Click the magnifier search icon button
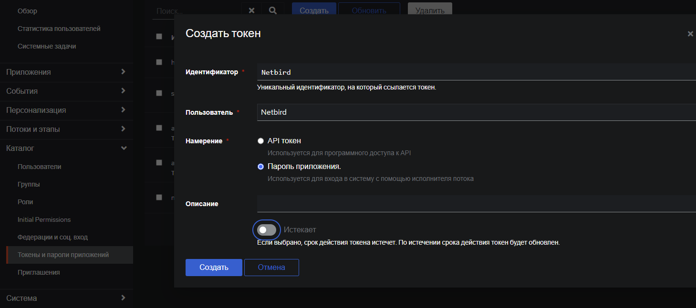Viewport: 696px width, 308px height. coord(273,10)
